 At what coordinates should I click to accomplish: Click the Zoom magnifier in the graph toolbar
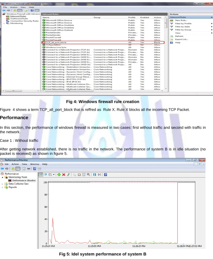(x=88, y=175)
